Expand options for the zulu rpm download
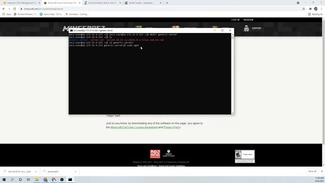The width and height of the screenshot is (325, 183). pos(36,172)
